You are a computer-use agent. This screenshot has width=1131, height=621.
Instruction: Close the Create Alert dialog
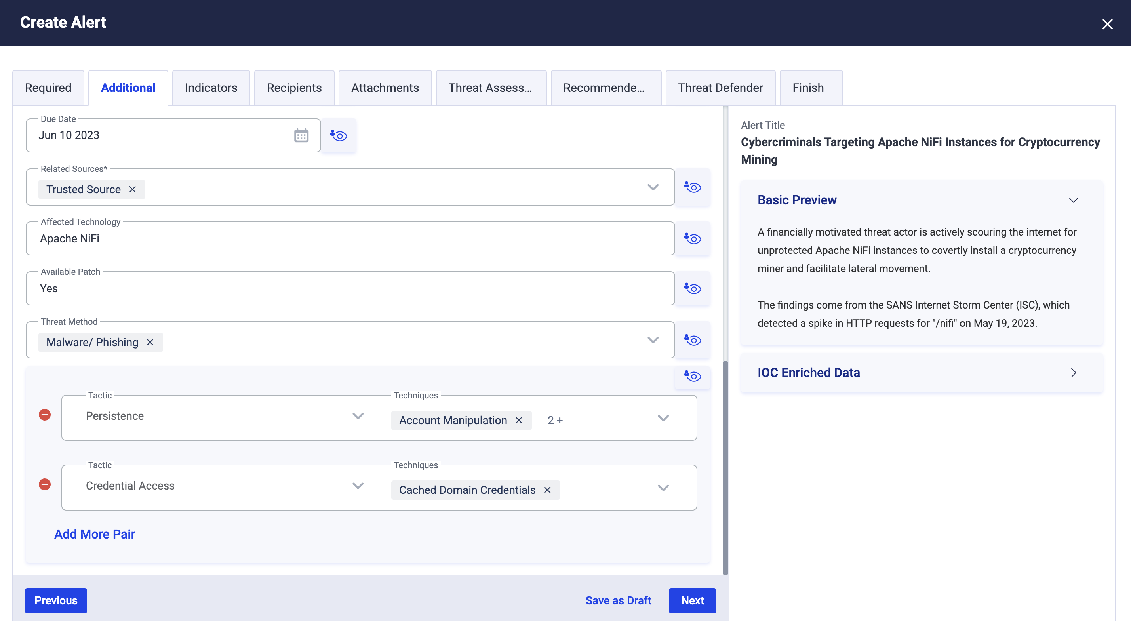click(1107, 24)
